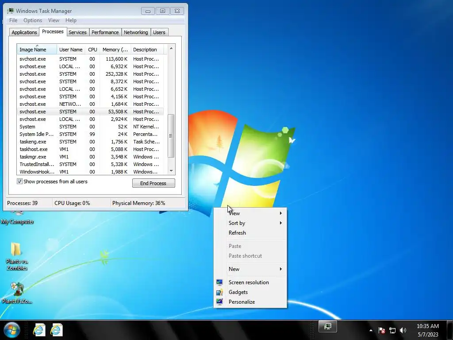Choose Screen resolution in context menu
This screenshot has width=453, height=340.
(x=250, y=282)
